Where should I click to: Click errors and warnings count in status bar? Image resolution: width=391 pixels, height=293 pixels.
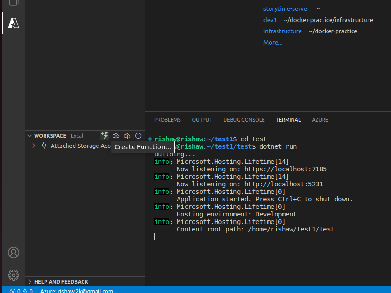[x=21, y=291]
